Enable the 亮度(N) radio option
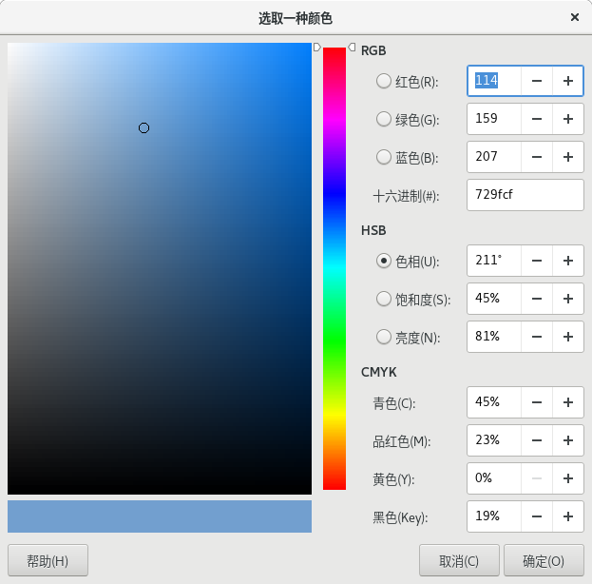Image resolution: width=592 pixels, height=584 pixels. (x=384, y=337)
